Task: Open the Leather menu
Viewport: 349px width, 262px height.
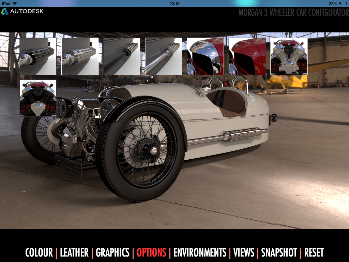Action: 74,253
